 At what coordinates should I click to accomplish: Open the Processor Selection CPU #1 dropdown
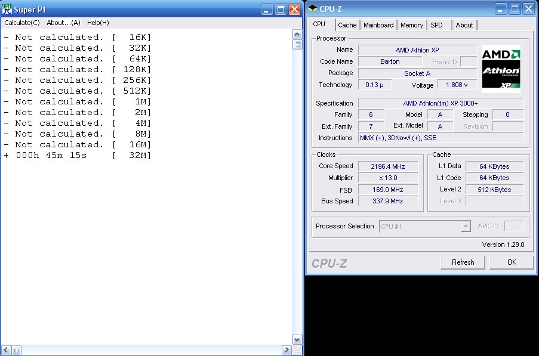point(425,227)
